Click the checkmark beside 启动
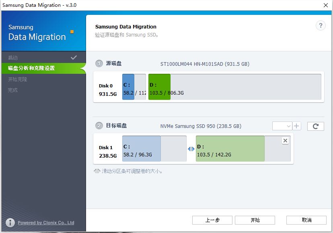Screen dimensions: 333x233 (74, 57)
